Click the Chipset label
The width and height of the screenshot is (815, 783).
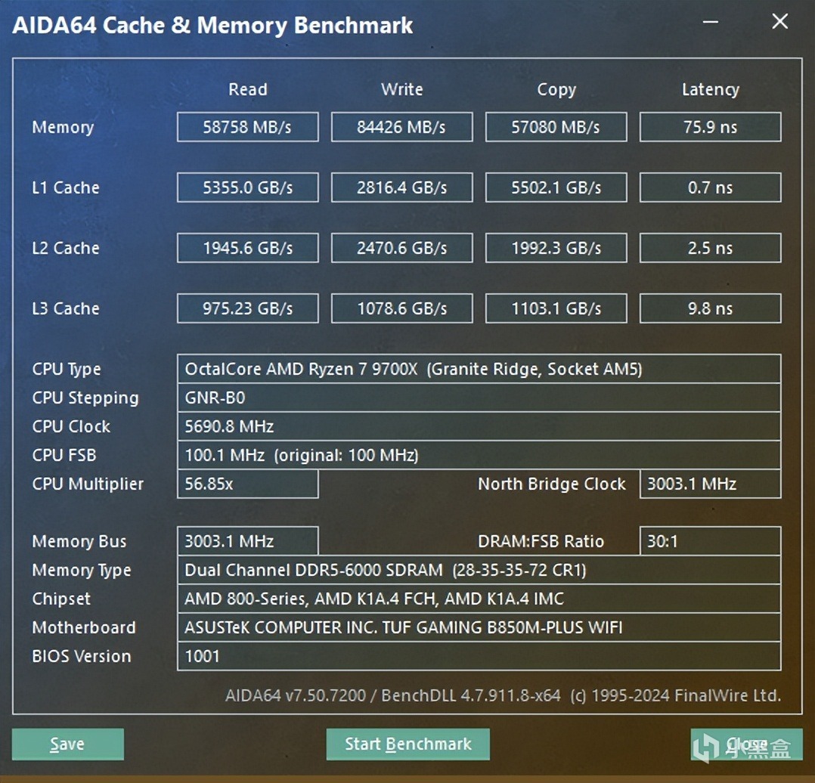coord(60,599)
